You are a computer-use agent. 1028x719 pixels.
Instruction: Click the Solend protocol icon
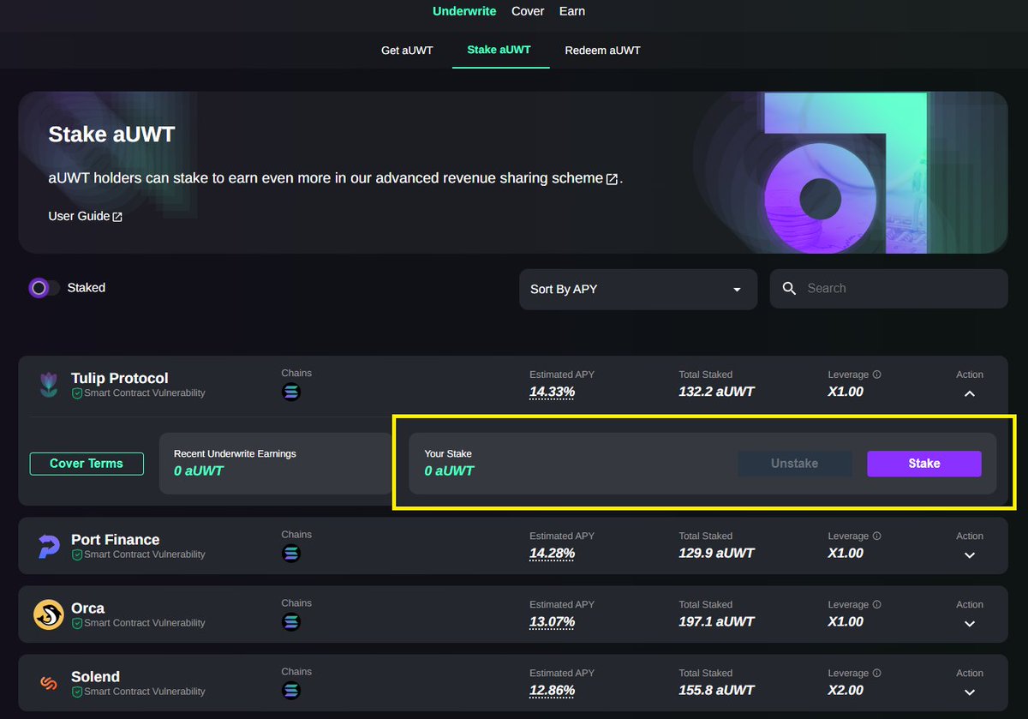tap(49, 683)
